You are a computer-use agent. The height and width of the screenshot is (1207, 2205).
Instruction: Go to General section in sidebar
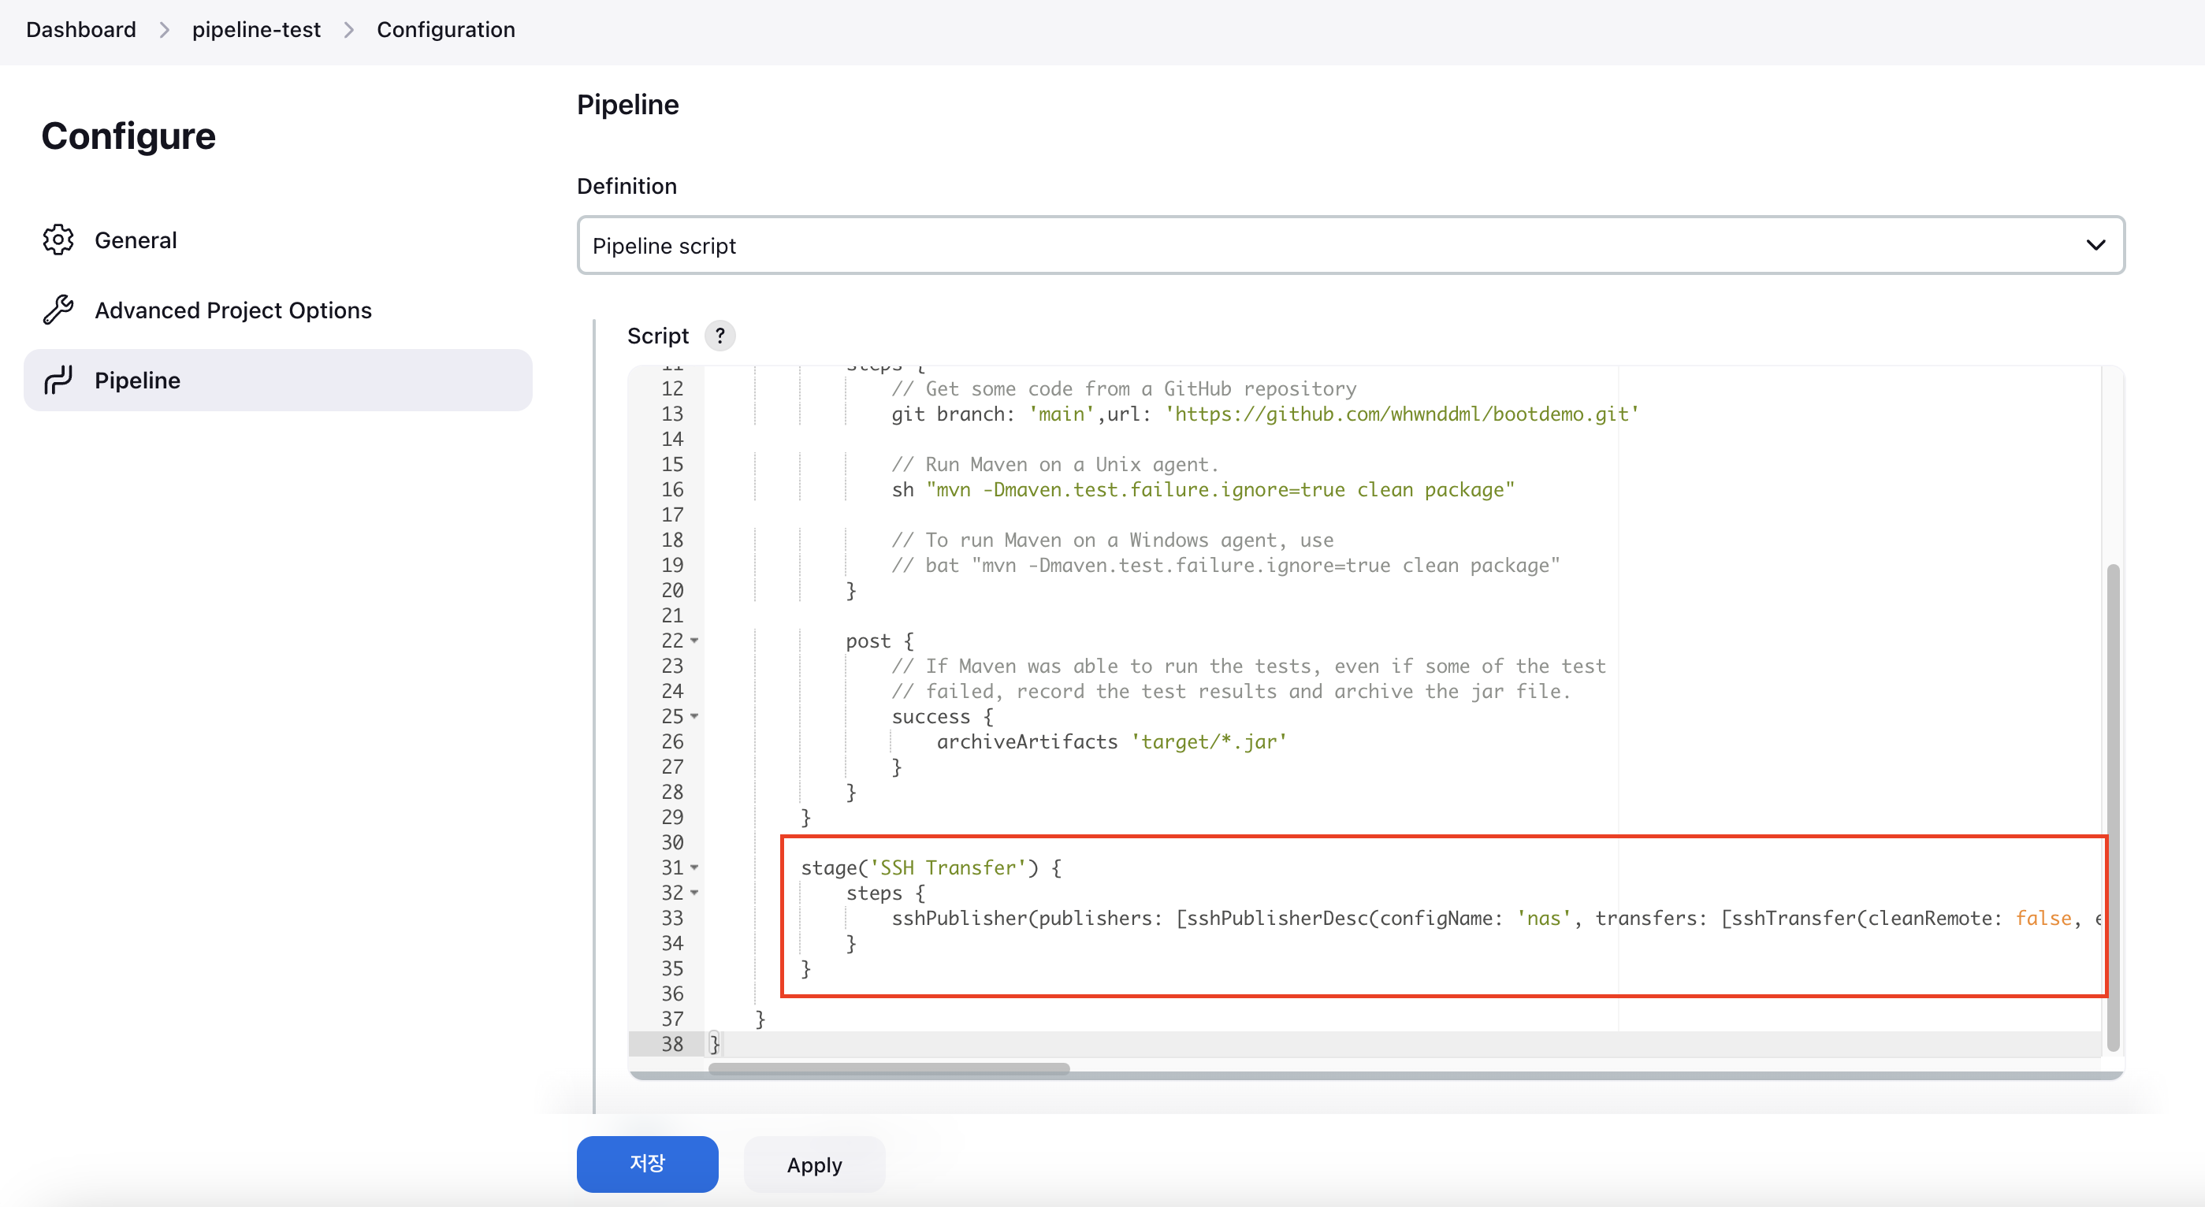(x=136, y=240)
